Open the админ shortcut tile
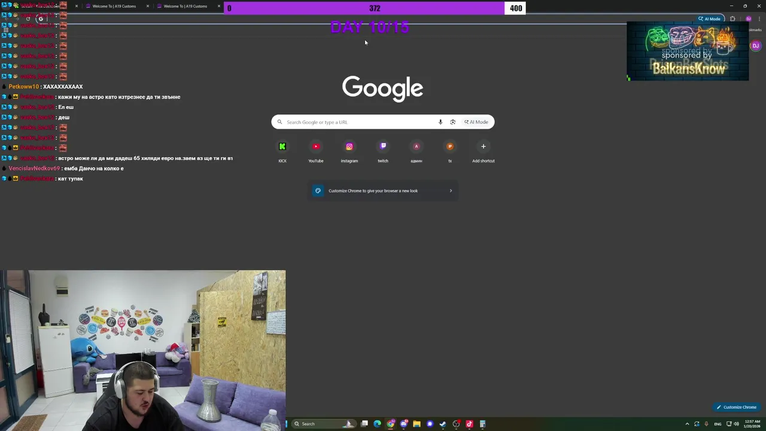Viewport: 766px width, 431px height. tap(417, 151)
